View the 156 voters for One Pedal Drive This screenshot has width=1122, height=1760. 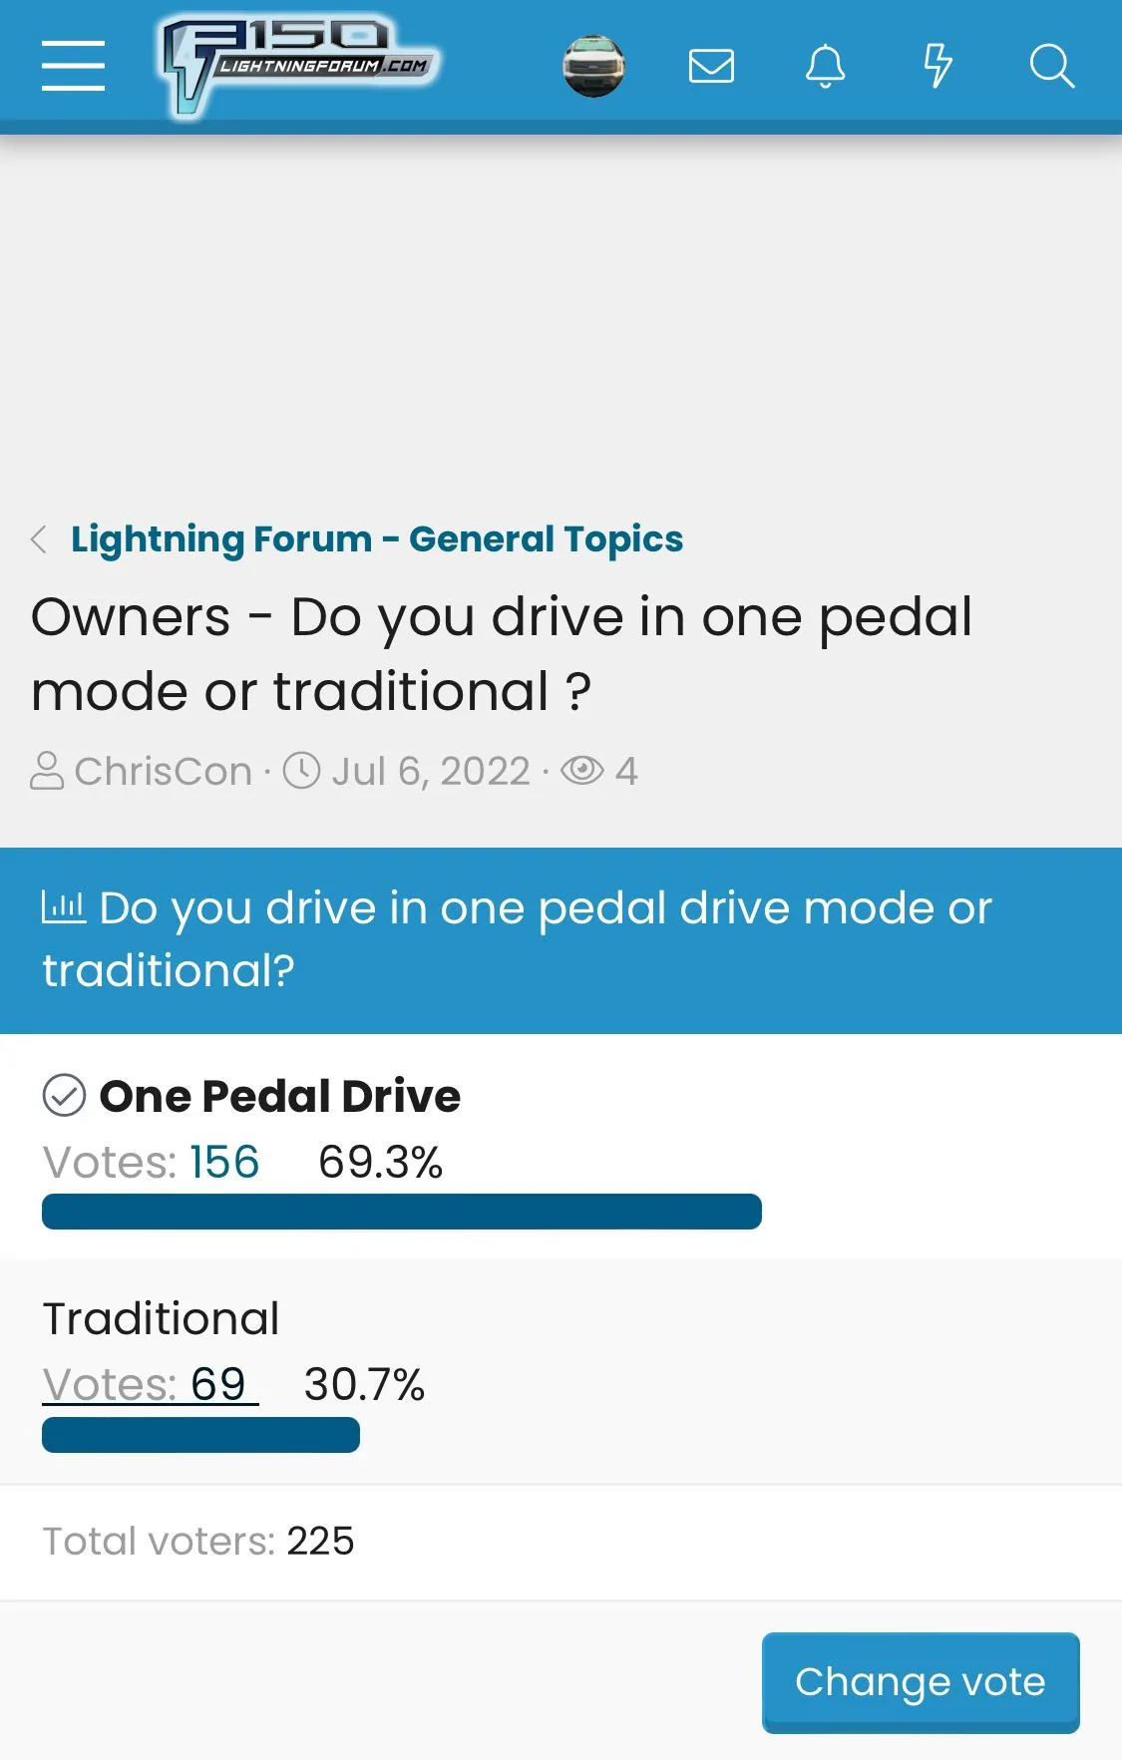pyautogui.click(x=224, y=1162)
